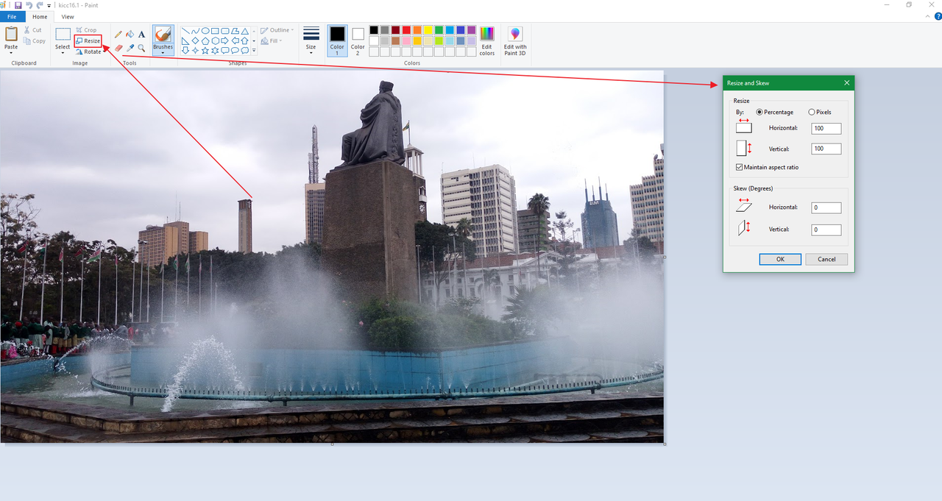Image resolution: width=942 pixels, height=501 pixels.
Task: Pick the Five-point star shape
Action: point(205,50)
